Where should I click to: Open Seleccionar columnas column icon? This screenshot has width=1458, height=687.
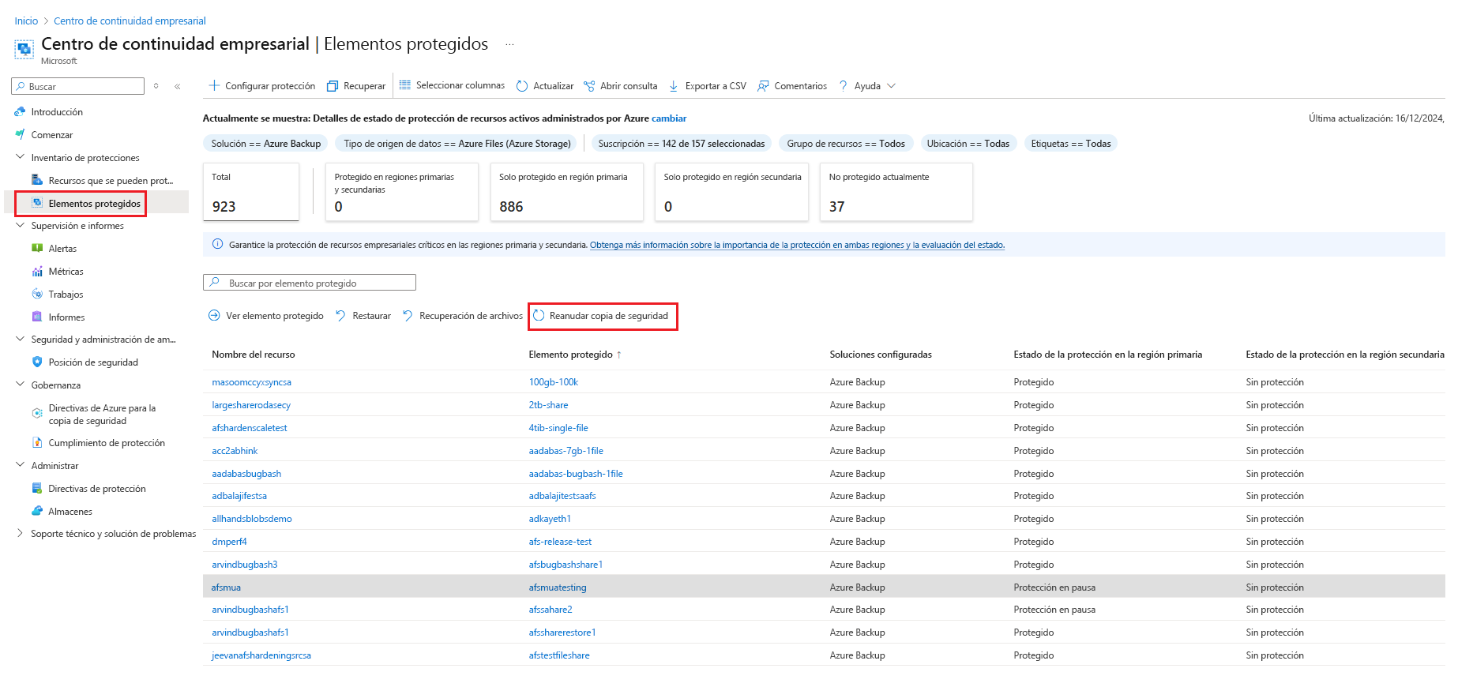point(405,85)
